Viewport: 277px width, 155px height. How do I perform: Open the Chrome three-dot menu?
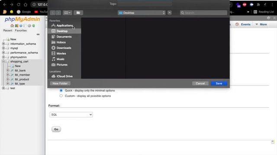point(272,5)
